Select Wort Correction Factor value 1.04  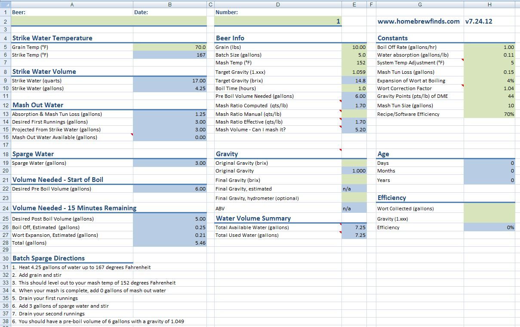489,88
